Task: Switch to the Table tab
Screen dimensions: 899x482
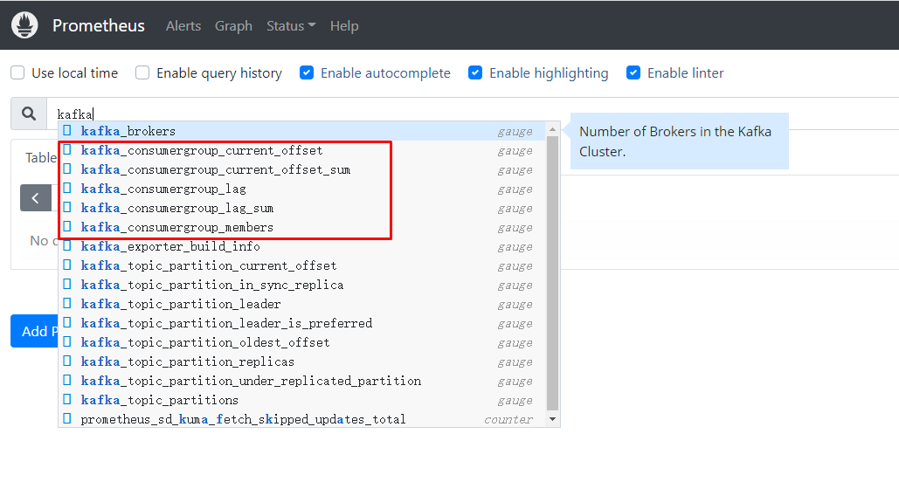Action: pyautogui.click(x=41, y=157)
